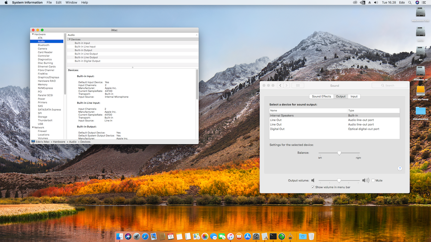Collapse the Network sidebar section

pyautogui.click(x=32, y=128)
